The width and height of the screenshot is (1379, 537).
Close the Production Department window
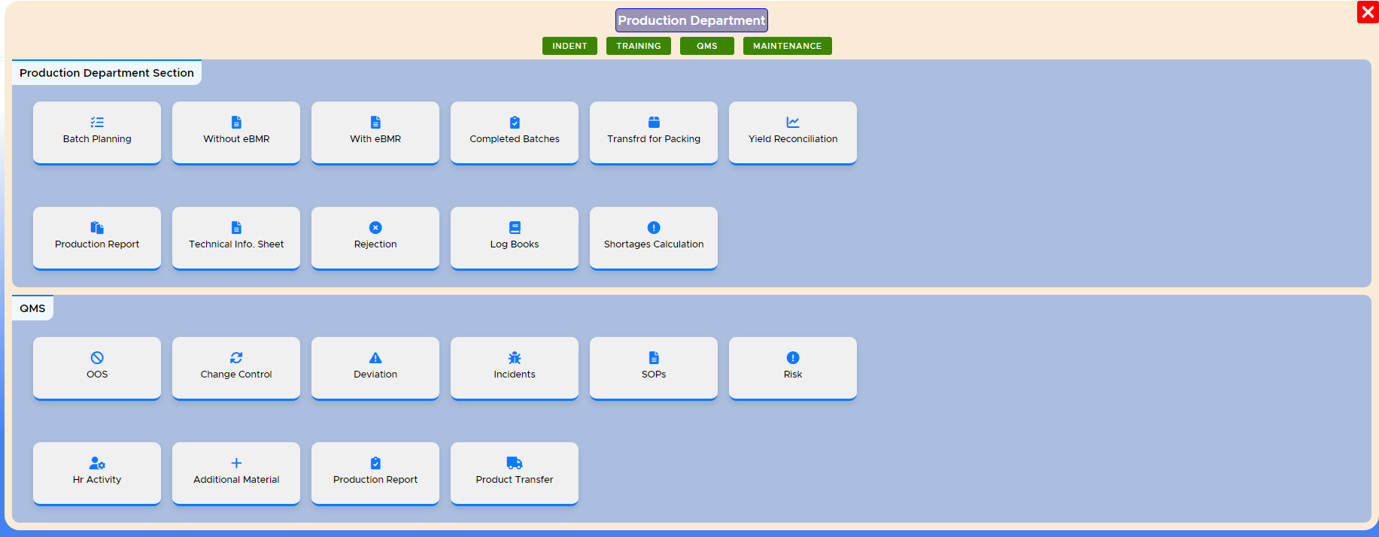point(1367,12)
